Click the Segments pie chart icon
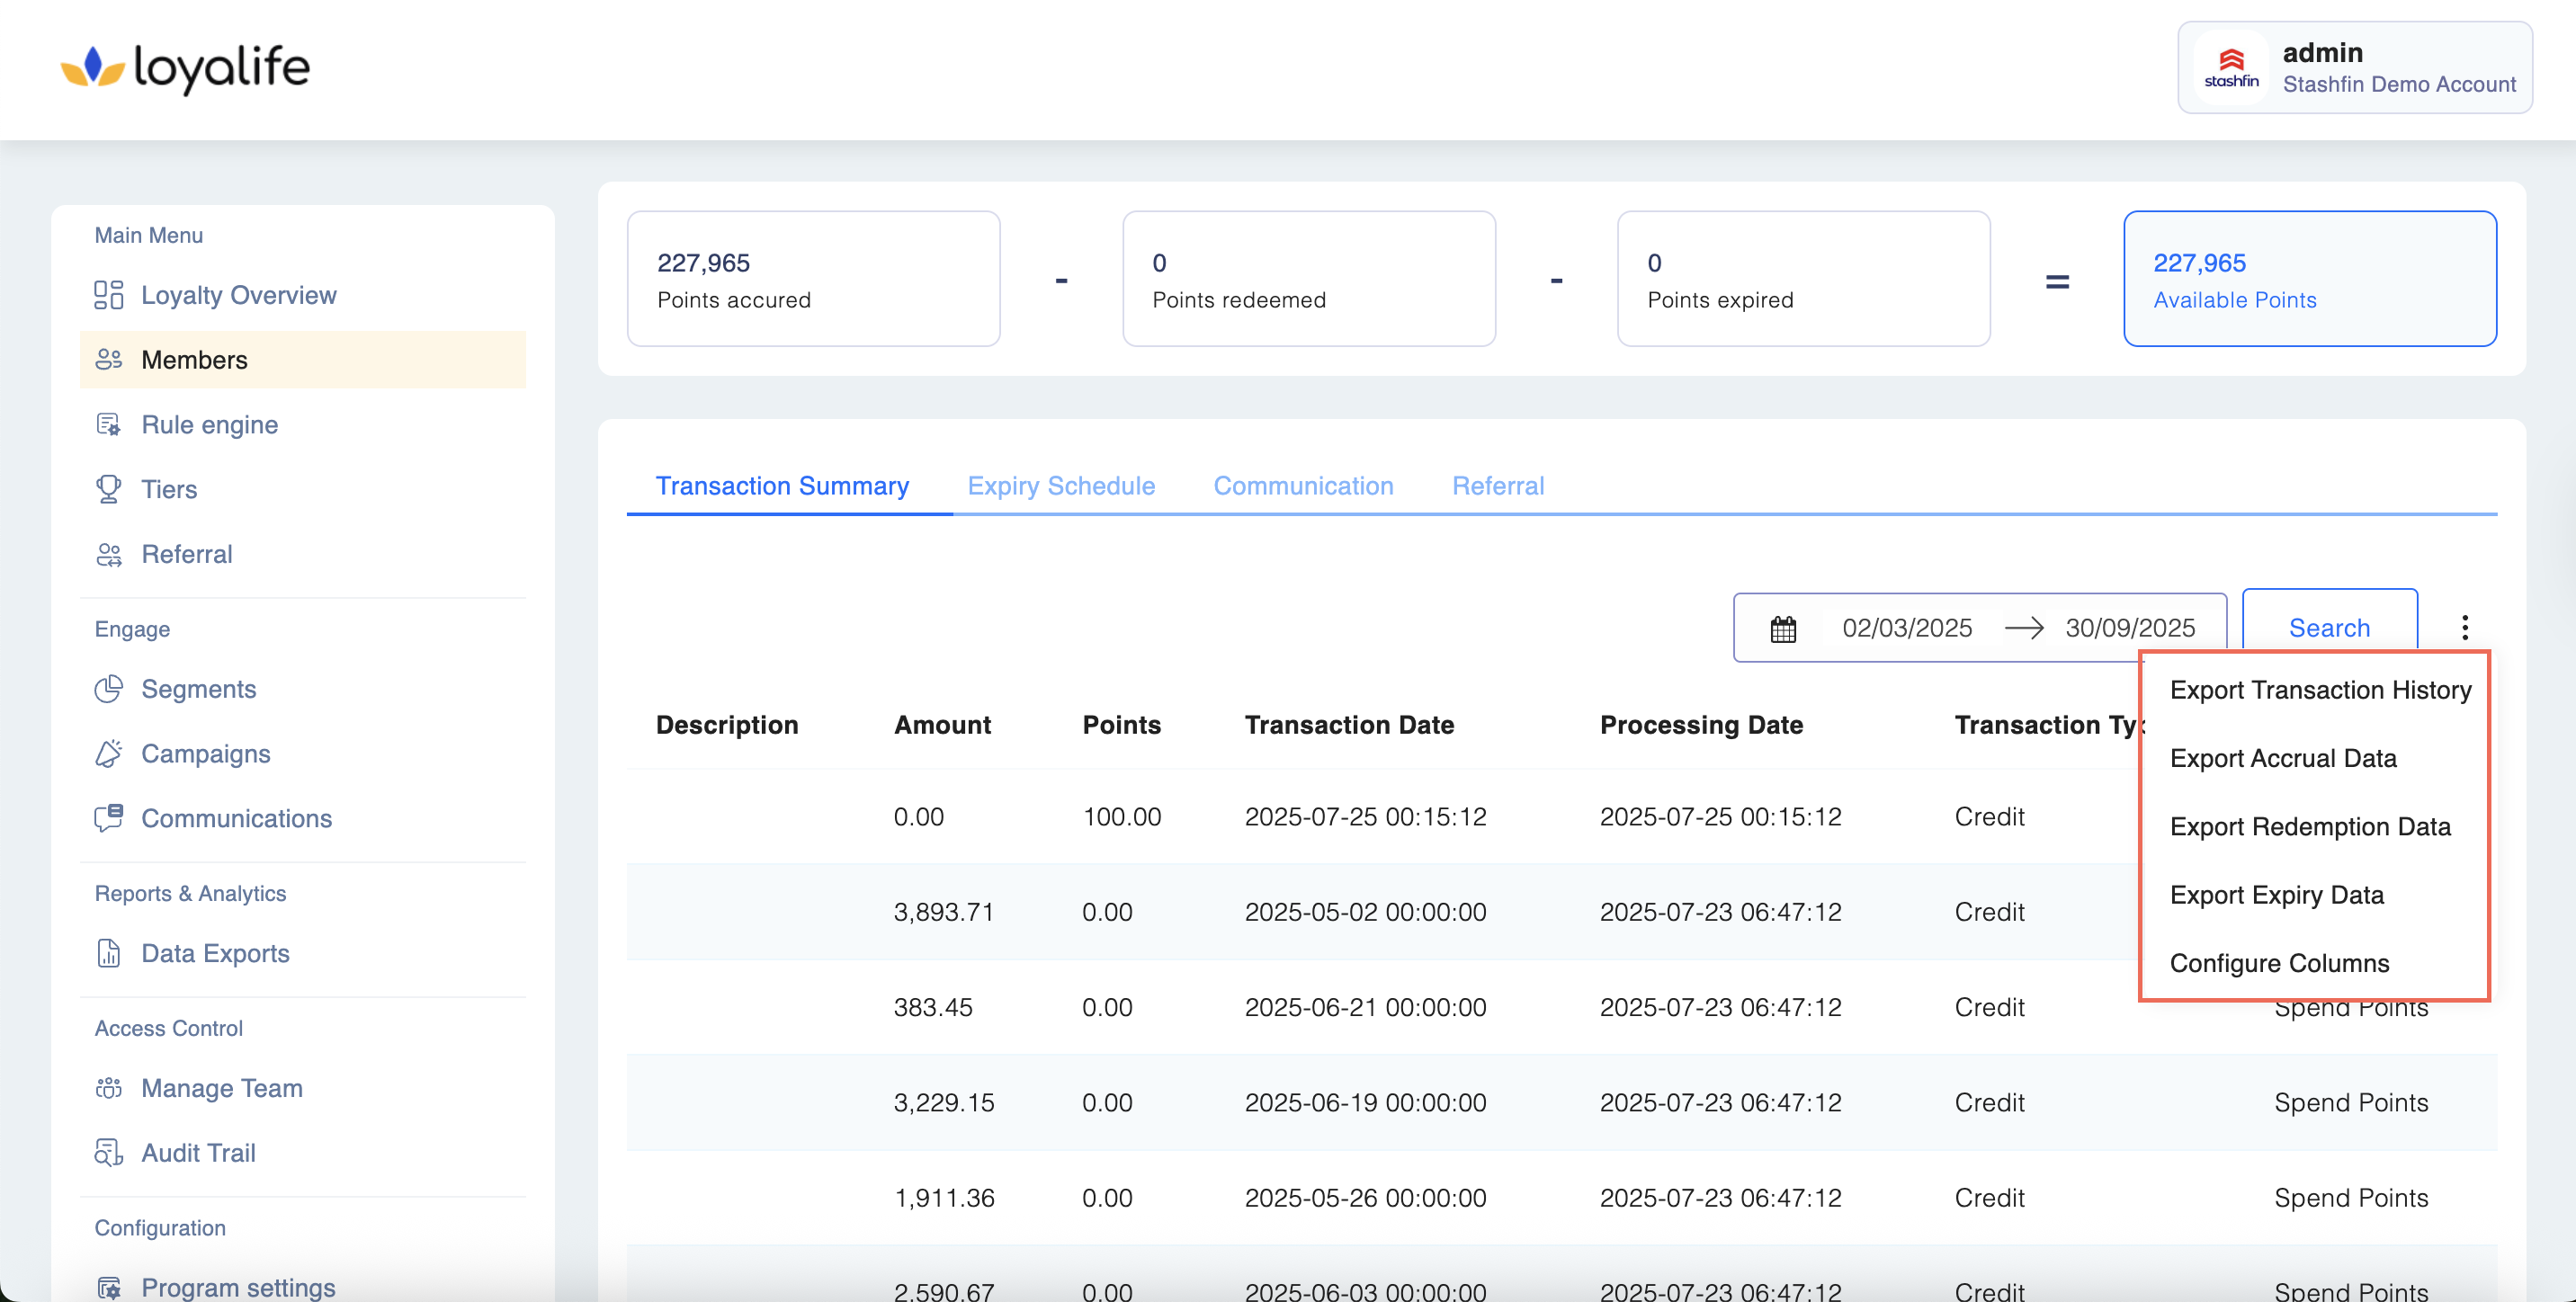 click(x=108, y=688)
